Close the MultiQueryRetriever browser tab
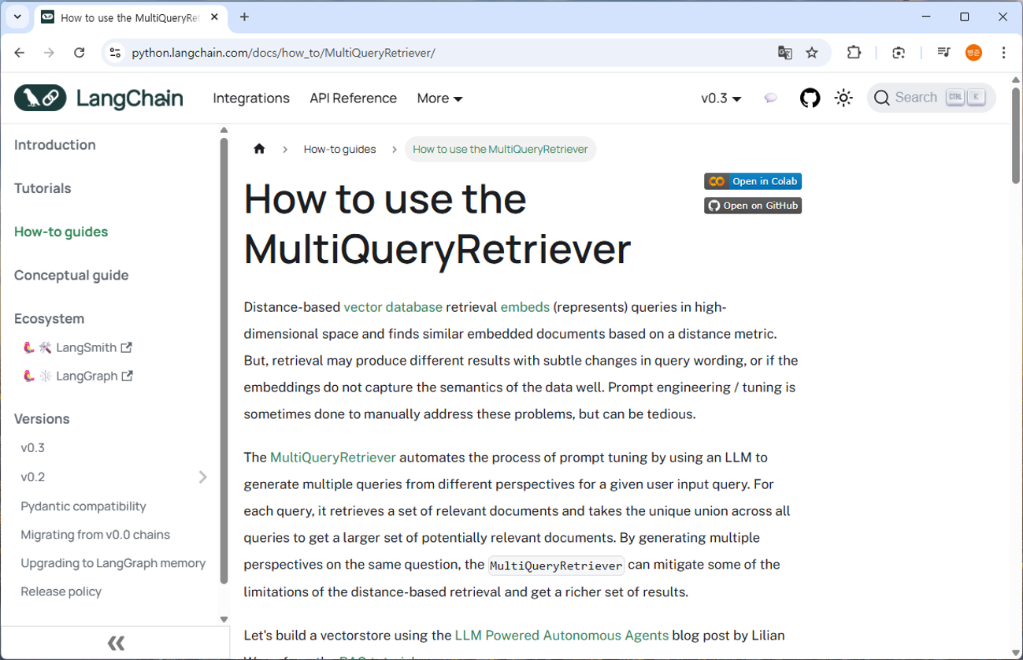1023x660 pixels. tap(215, 17)
